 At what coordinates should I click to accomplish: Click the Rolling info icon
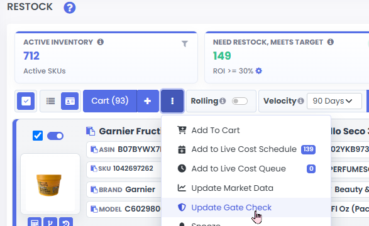(x=223, y=101)
